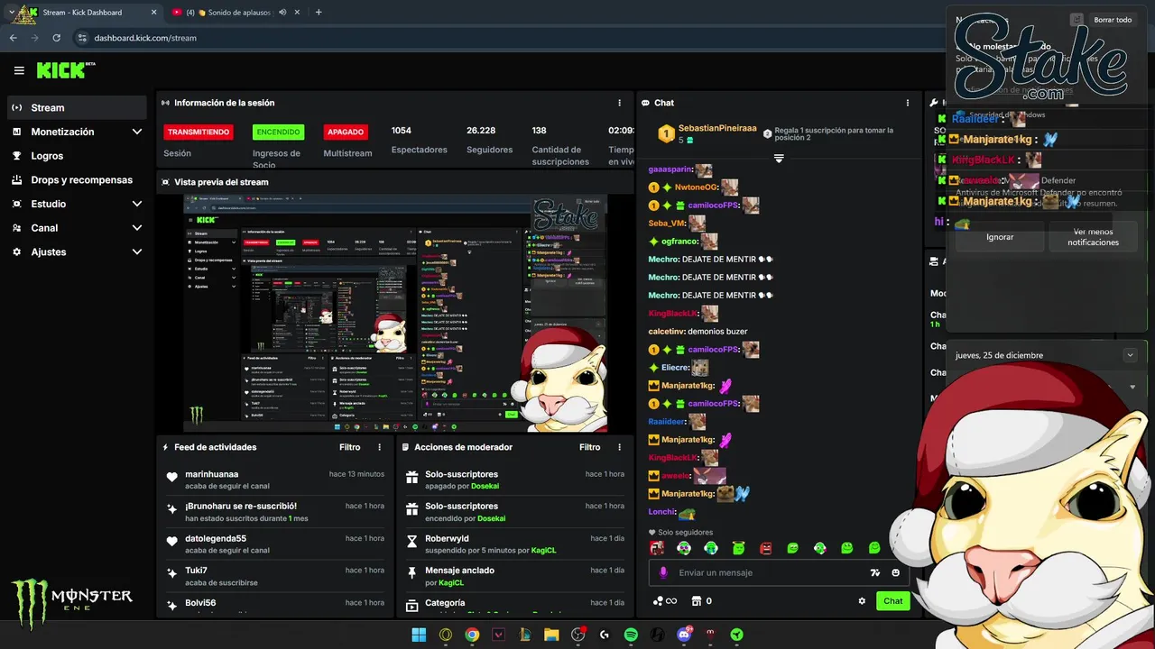Click Borrar todo in the notification panel
The image size is (1155, 649).
click(1113, 20)
